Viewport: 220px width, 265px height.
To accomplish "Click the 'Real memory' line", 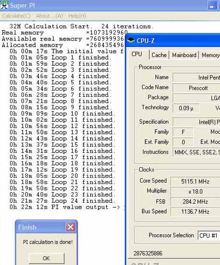I will [x=64, y=33].
